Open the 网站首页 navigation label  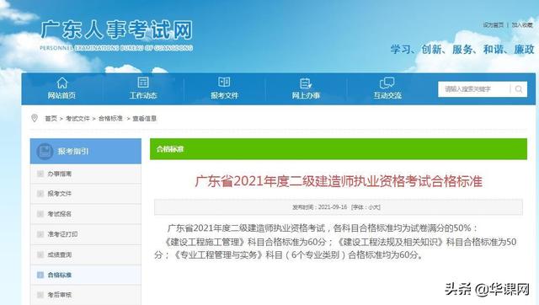tap(61, 95)
